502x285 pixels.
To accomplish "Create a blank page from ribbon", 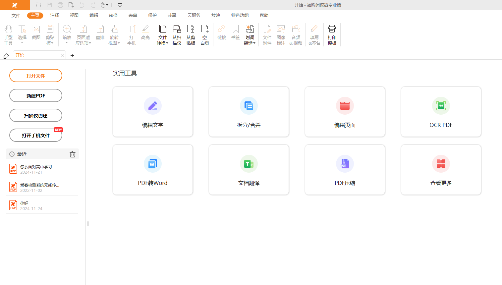I will click(205, 34).
